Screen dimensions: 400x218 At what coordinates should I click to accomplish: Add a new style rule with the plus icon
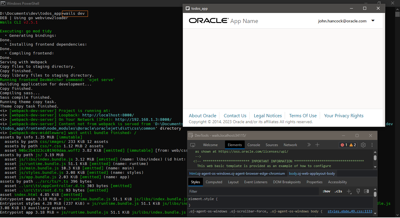coord(349,191)
